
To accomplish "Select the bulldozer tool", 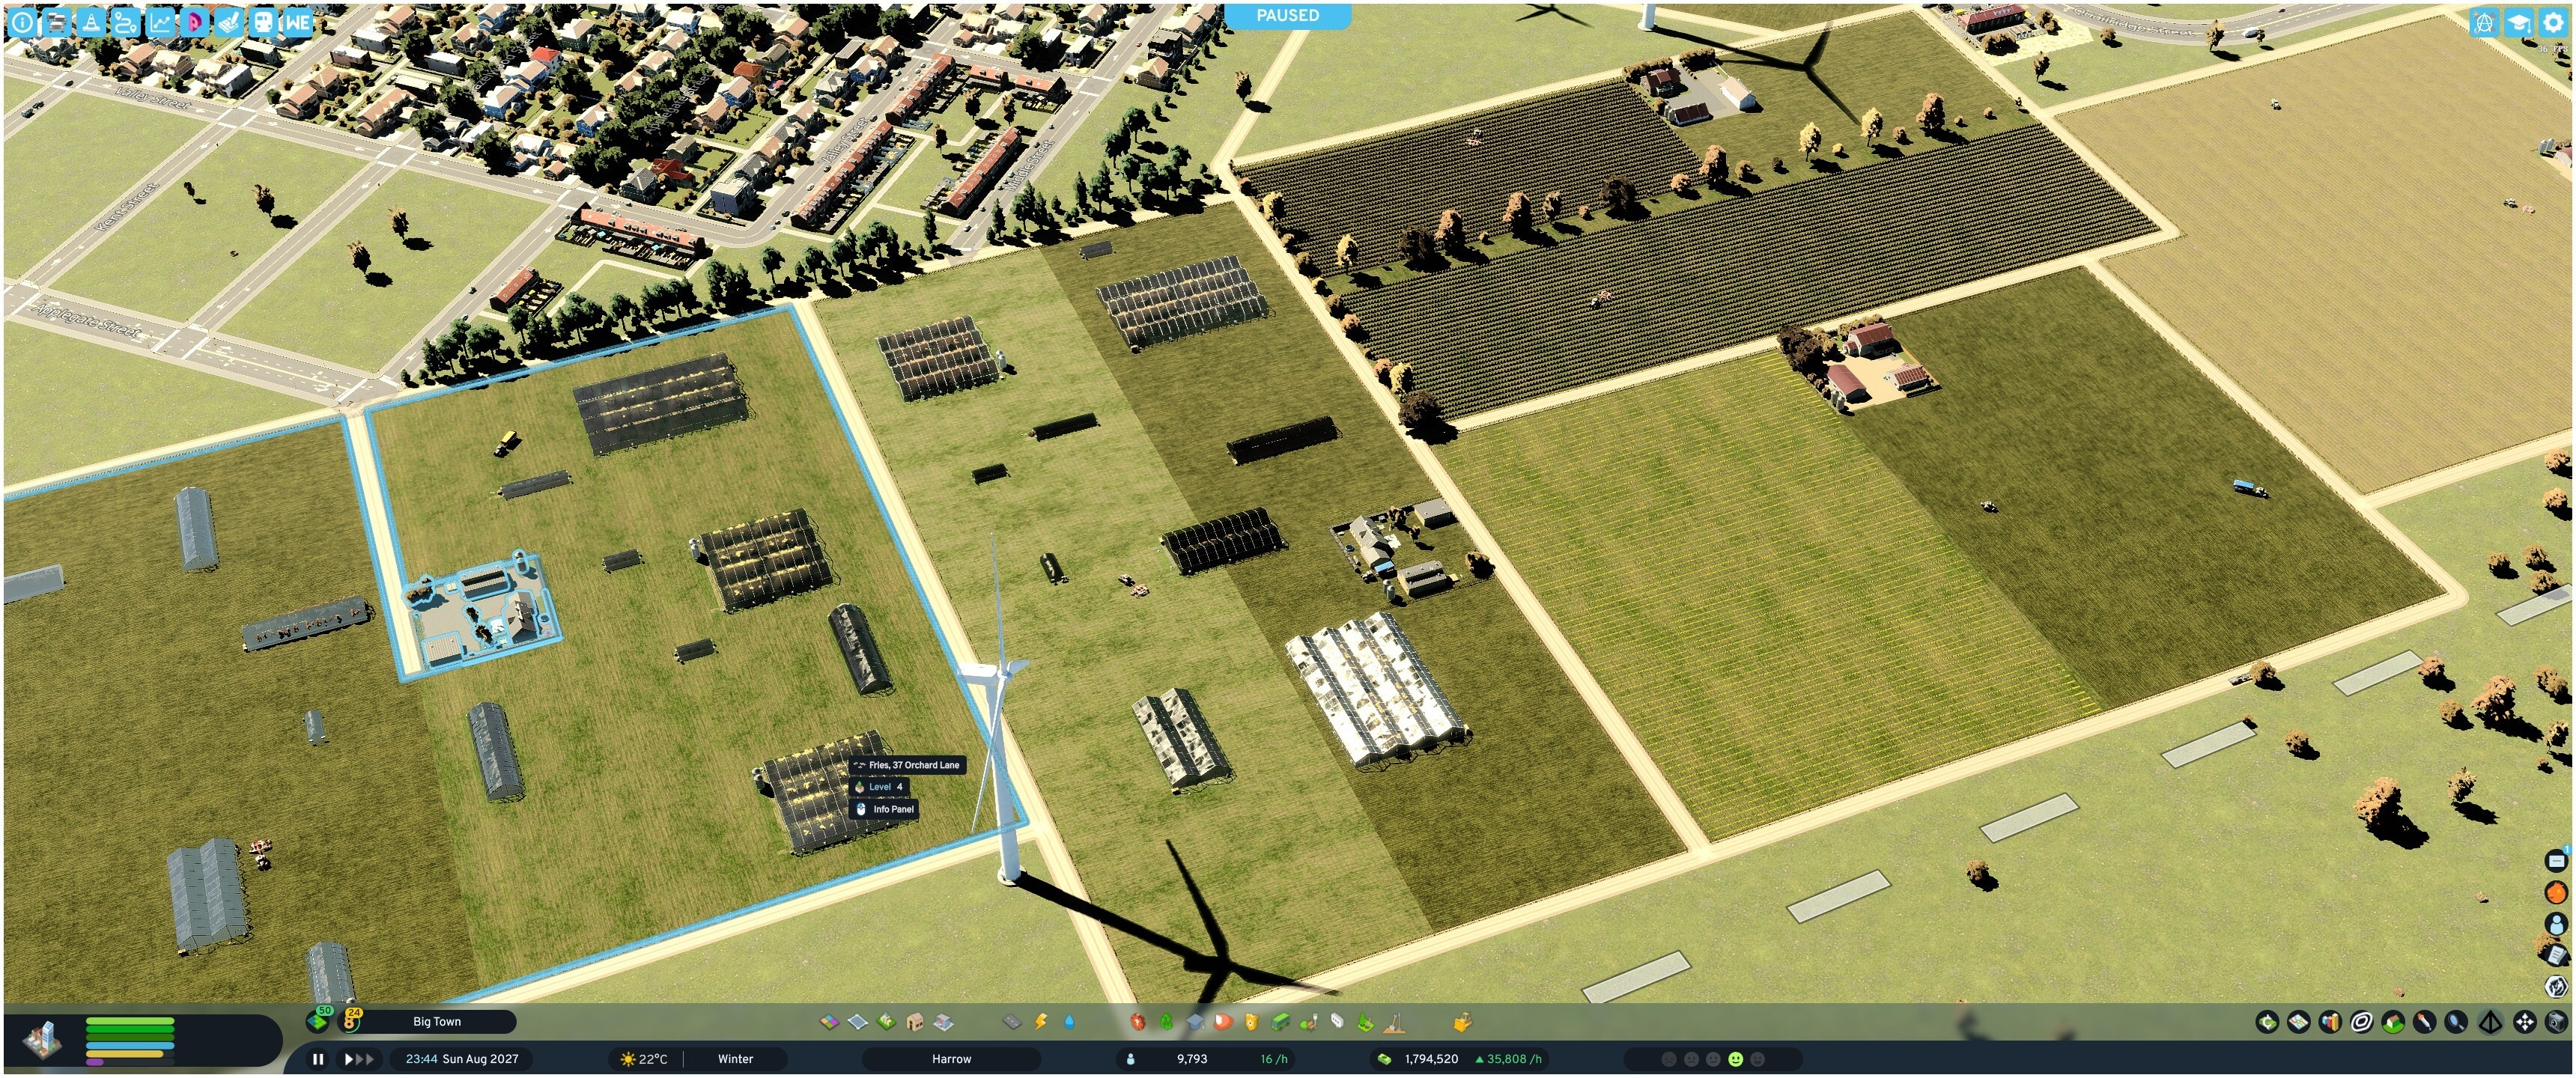I will (x=1462, y=1022).
